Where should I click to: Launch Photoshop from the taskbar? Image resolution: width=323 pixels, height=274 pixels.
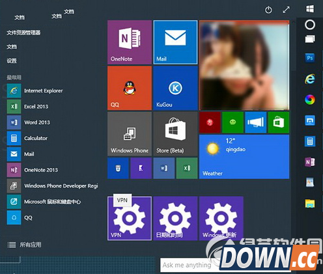coord(310,58)
